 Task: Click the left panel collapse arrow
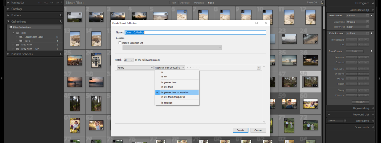tap(1, 79)
